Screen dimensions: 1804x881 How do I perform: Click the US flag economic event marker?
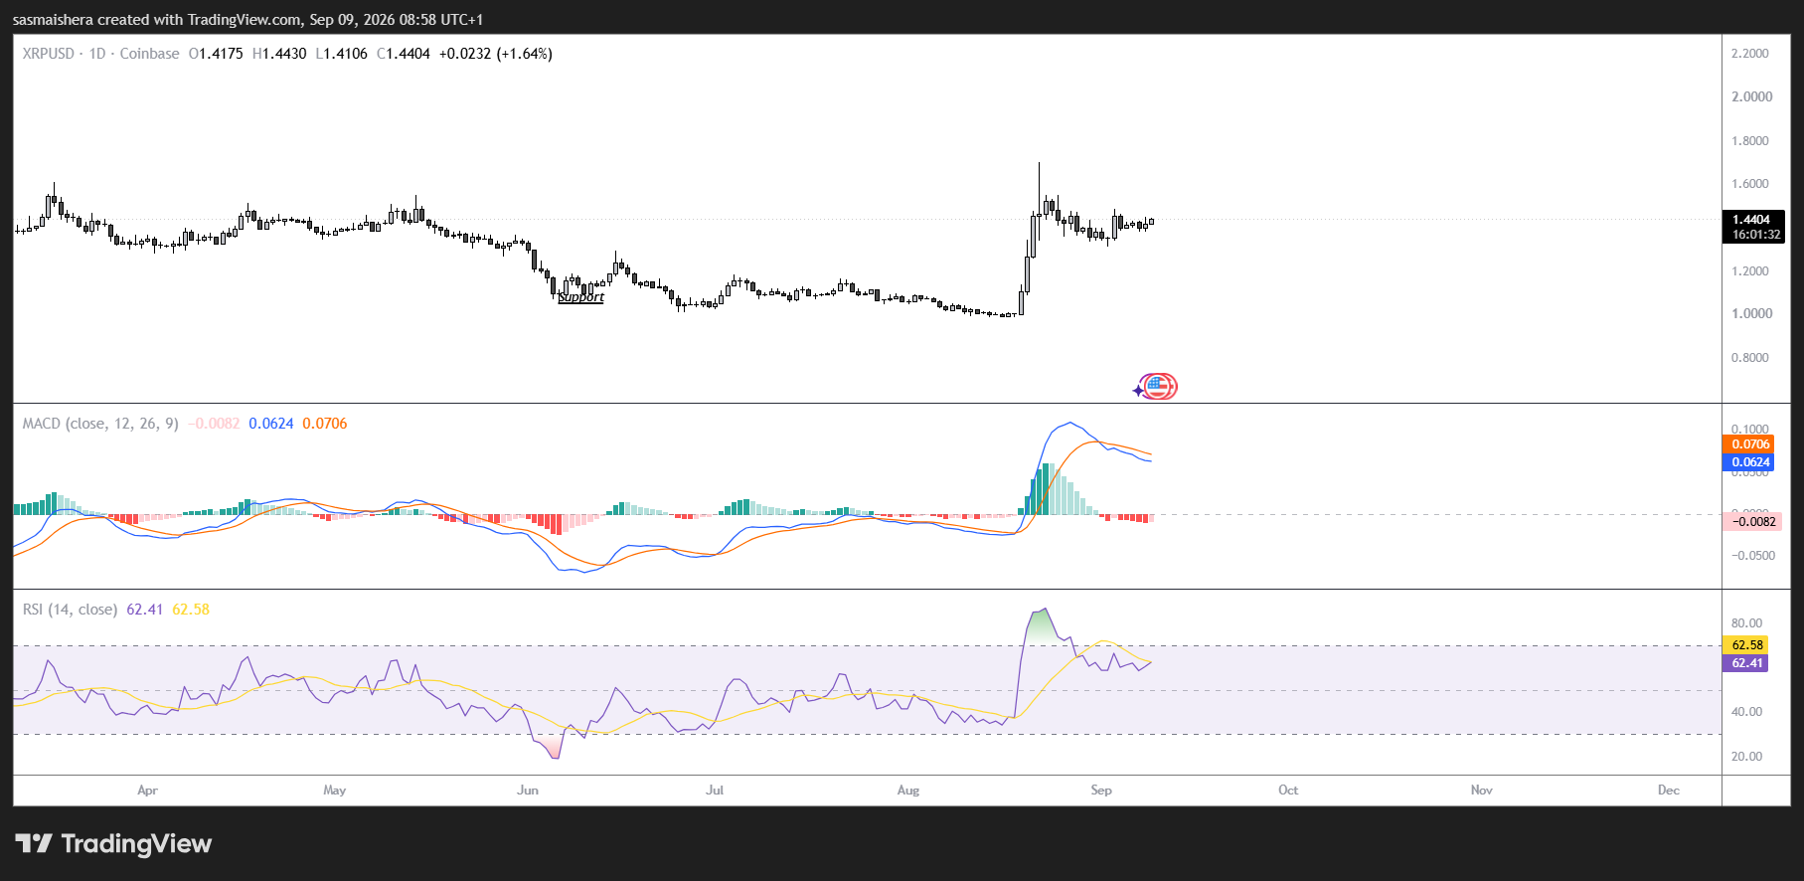click(x=1159, y=386)
